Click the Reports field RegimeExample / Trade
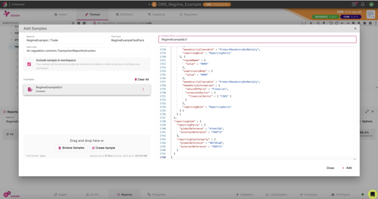 click(x=64, y=40)
